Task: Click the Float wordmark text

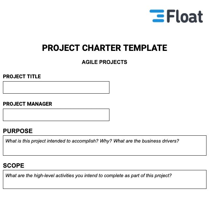Action: [185, 17]
